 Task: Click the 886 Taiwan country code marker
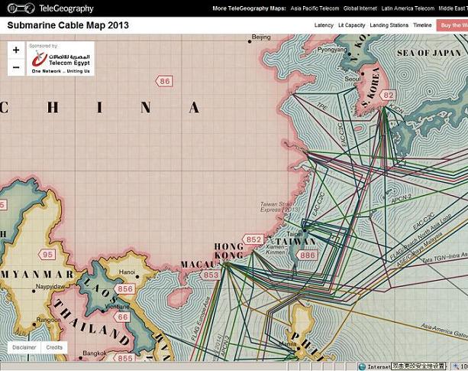pyautogui.click(x=308, y=255)
